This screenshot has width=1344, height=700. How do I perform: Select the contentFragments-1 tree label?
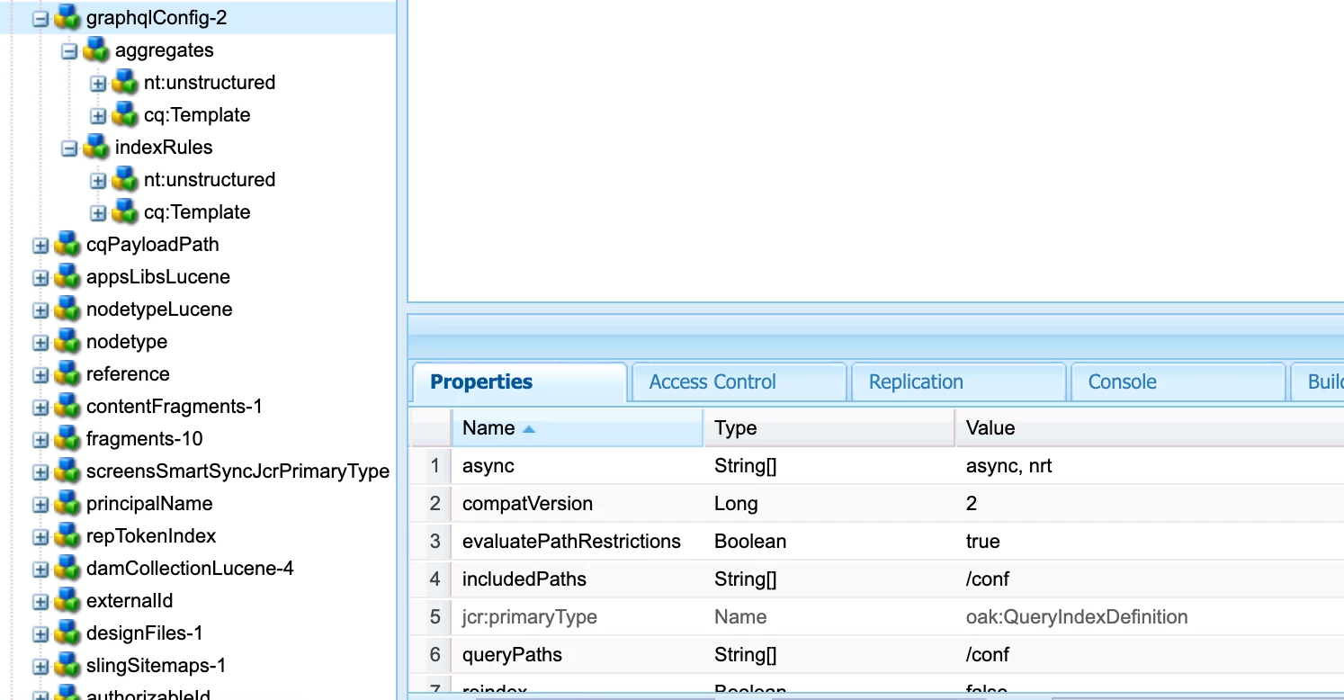175,407
